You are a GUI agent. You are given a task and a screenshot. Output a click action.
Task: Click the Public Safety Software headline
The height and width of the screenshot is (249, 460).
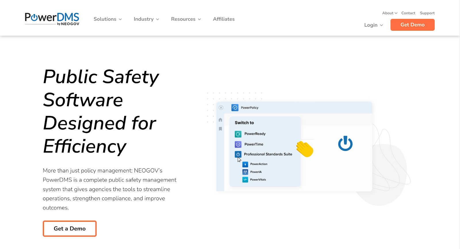[x=101, y=111]
